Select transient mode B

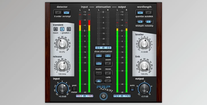pos(62,29)
